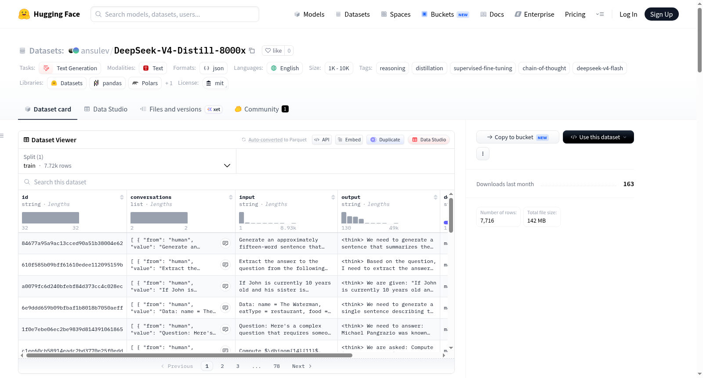Like the DeepSeek-V4-Distill-8000x dataset
The image size is (703, 378).
pos(273,50)
